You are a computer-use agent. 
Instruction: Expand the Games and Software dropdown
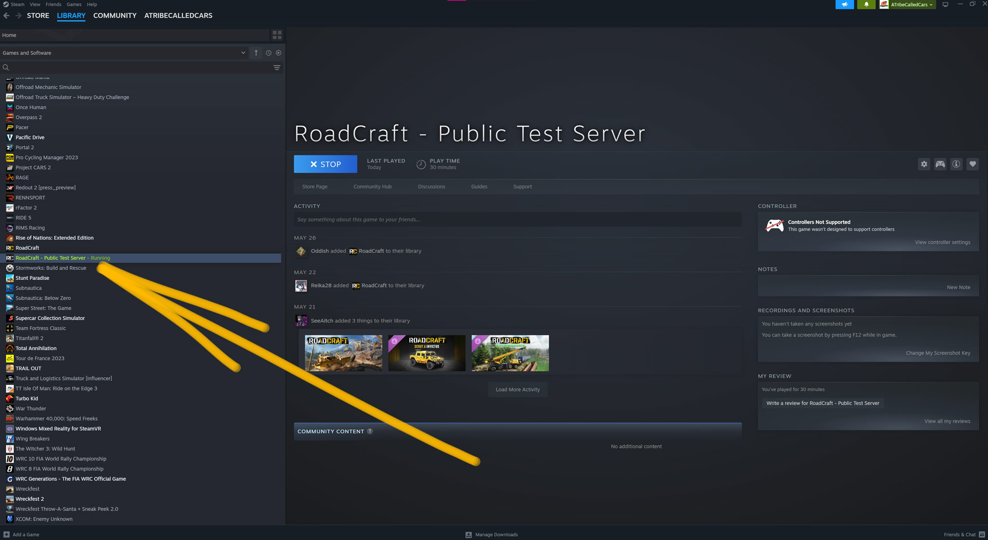pos(243,53)
